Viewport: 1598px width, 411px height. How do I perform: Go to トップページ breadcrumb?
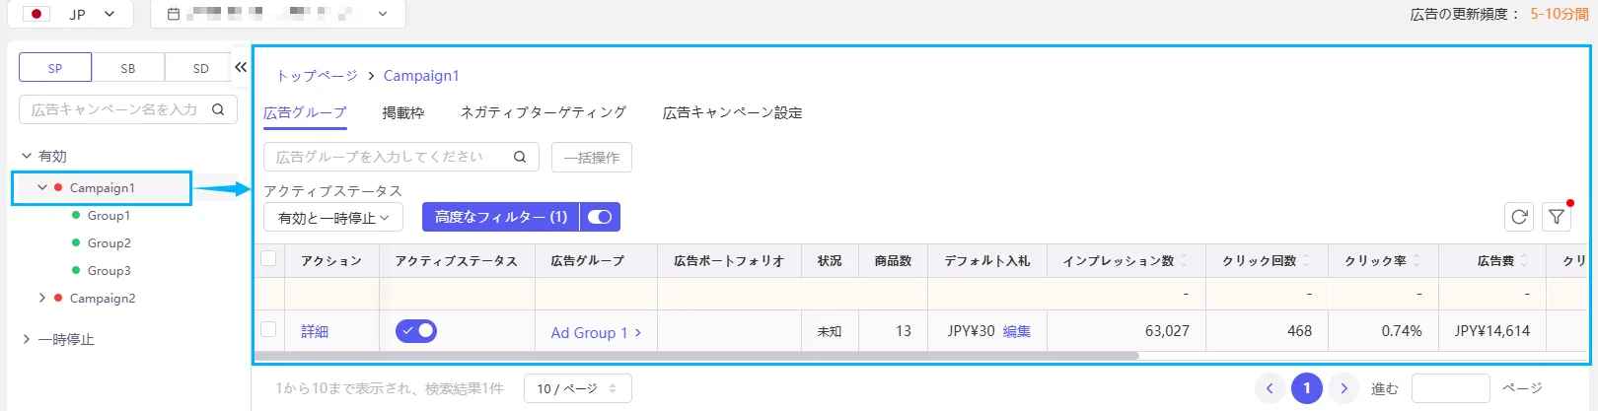317,76
